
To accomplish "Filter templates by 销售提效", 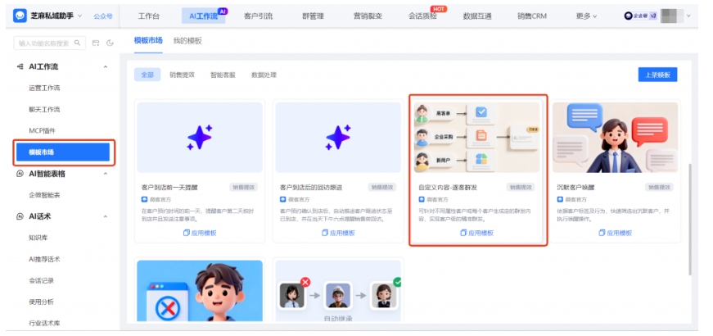I will click(x=182, y=75).
